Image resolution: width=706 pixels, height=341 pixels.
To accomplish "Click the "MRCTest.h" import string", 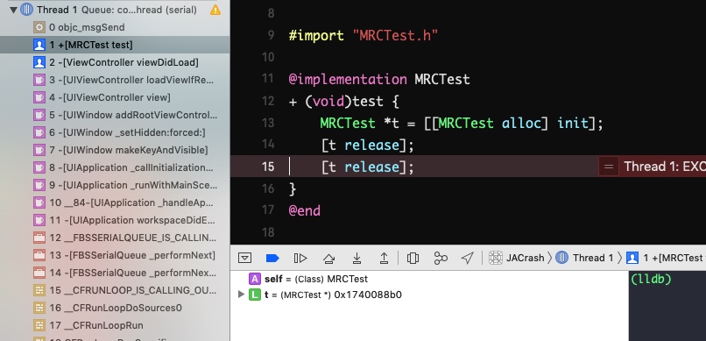I will click(x=394, y=36).
